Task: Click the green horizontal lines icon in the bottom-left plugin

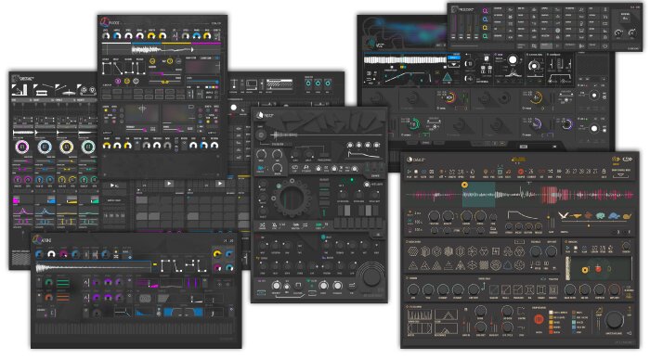Action: point(62,283)
